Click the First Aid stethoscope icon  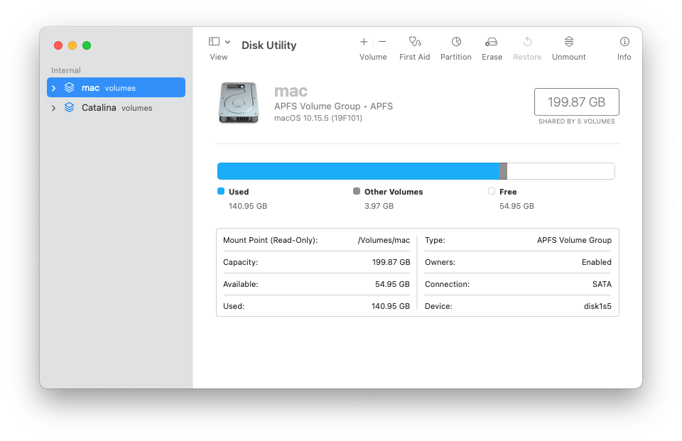coord(415,42)
